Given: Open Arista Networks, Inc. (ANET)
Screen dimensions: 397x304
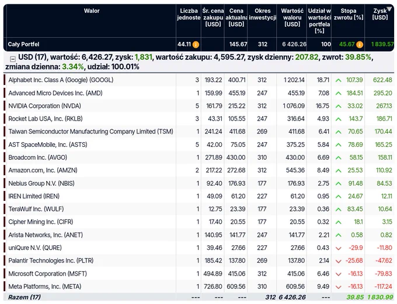Looking at the screenshot, I should pyautogui.click(x=46, y=235).
